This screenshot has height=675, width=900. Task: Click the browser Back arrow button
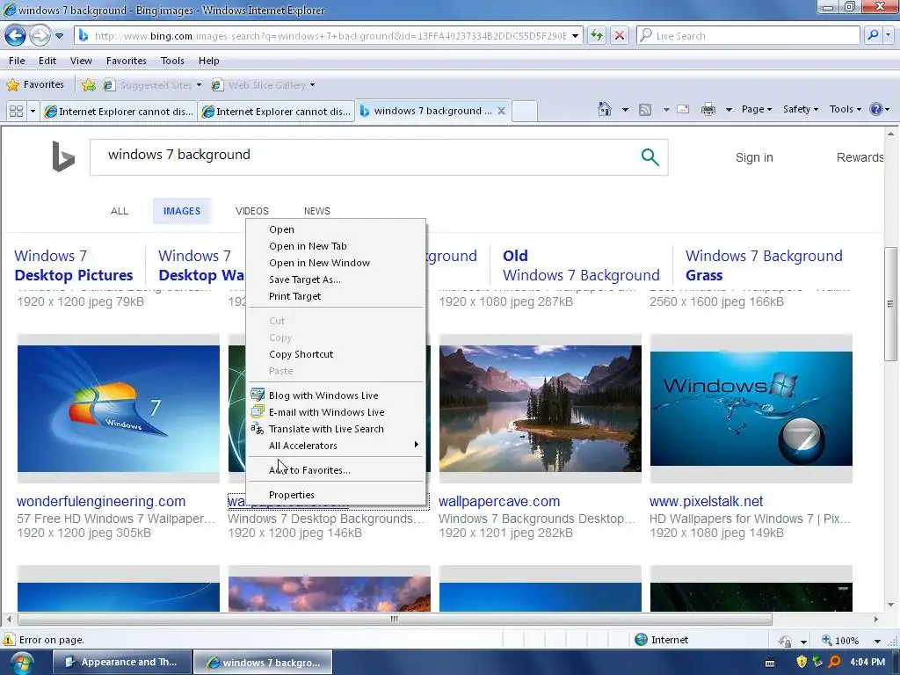[x=16, y=35]
